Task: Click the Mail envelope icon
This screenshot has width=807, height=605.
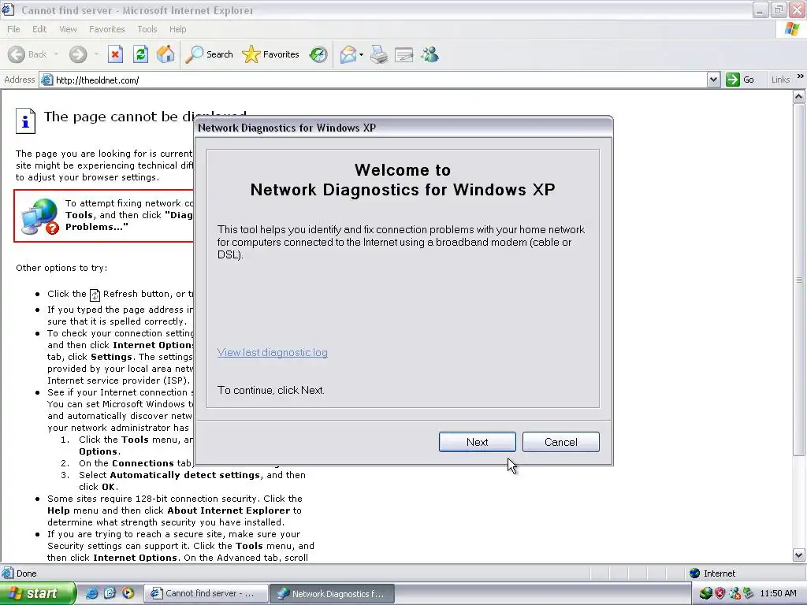Action: point(348,54)
